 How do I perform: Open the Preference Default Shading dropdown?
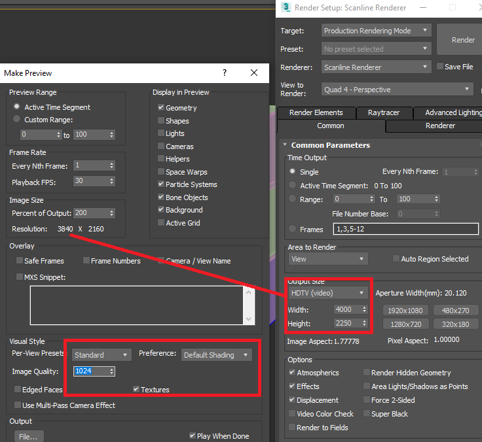point(216,355)
